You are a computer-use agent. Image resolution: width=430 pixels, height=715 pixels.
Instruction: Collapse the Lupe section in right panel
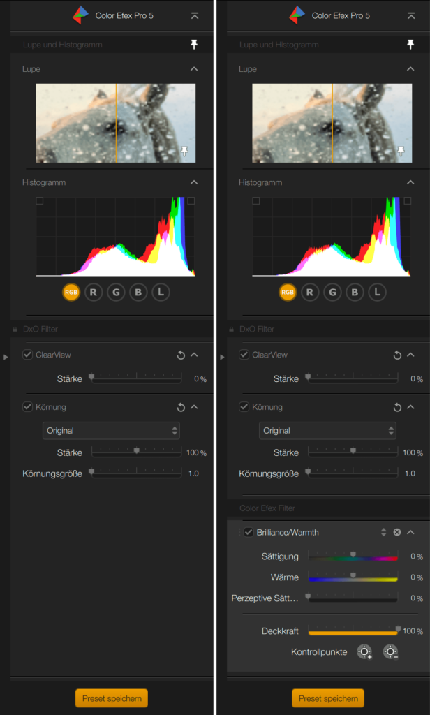[411, 69]
